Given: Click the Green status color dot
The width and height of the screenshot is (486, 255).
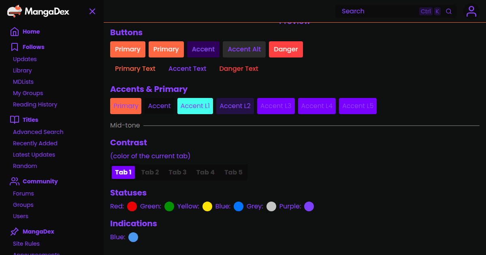Looking at the screenshot, I should coord(169,206).
